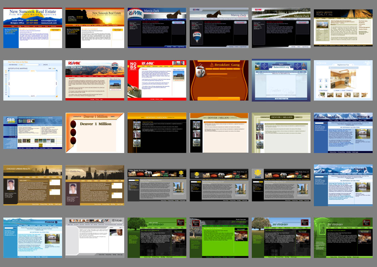Open the Breakfast Gang coffee cup template
This screenshot has width=377, height=267.
(x=219, y=80)
